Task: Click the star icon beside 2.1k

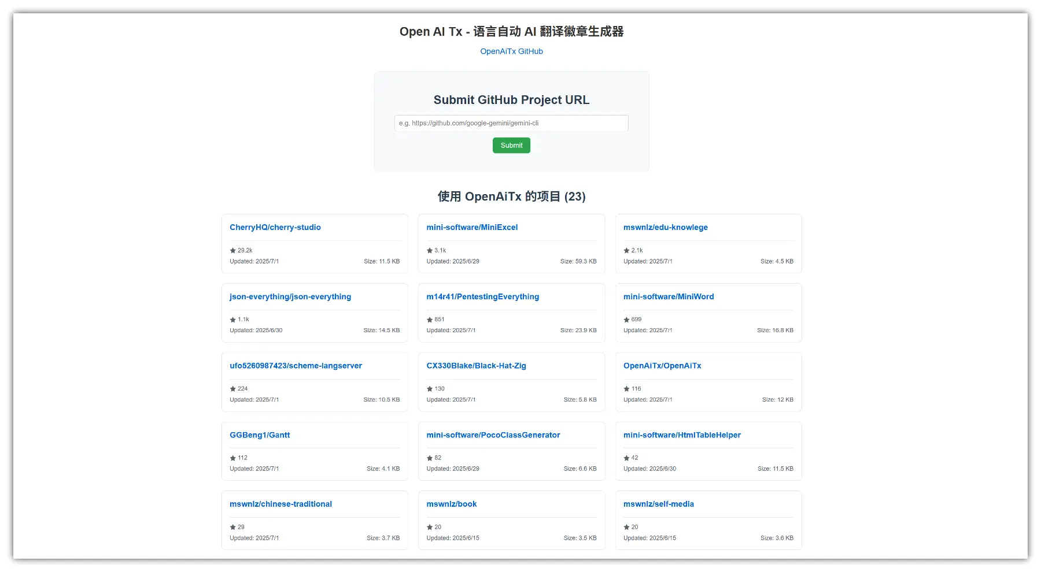Action: [x=626, y=251]
